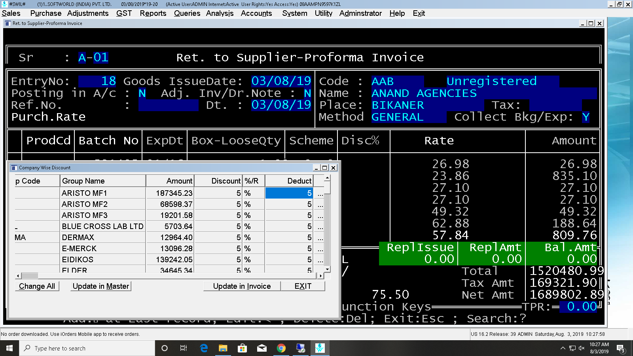Close the Ret. to Supplier-Proforma Invoice window
Viewport: 633px width, 356px height.
click(x=600, y=23)
